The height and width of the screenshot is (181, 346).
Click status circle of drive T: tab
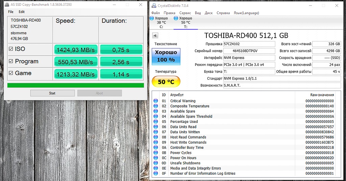click(176, 18)
